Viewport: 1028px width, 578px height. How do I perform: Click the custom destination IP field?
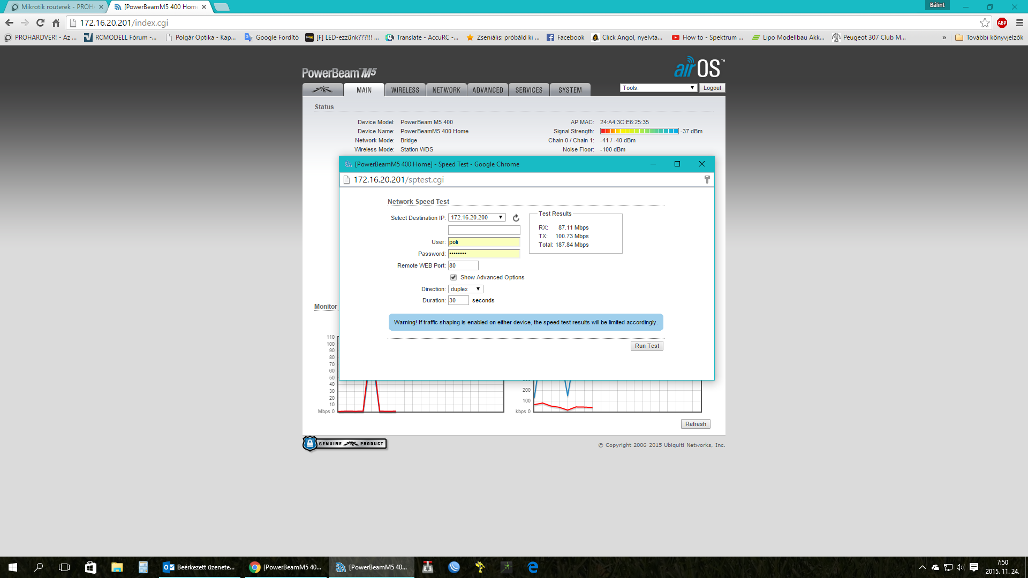click(x=484, y=230)
